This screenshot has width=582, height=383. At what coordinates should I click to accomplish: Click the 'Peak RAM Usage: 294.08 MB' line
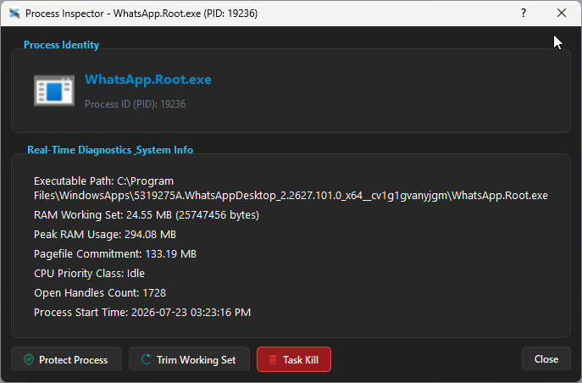pos(105,235)
